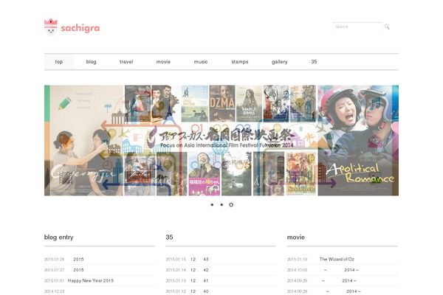Open The Wizard of Oz entry

tap(337, 259)
